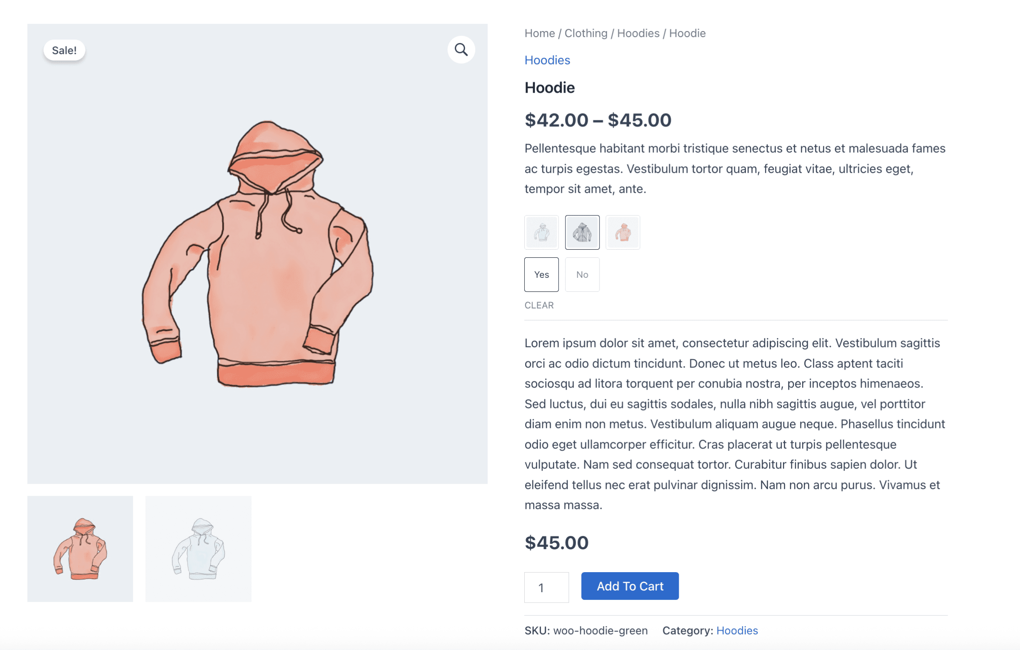
Task: Click the quantity input field
Action: click(x=546, y=587)
